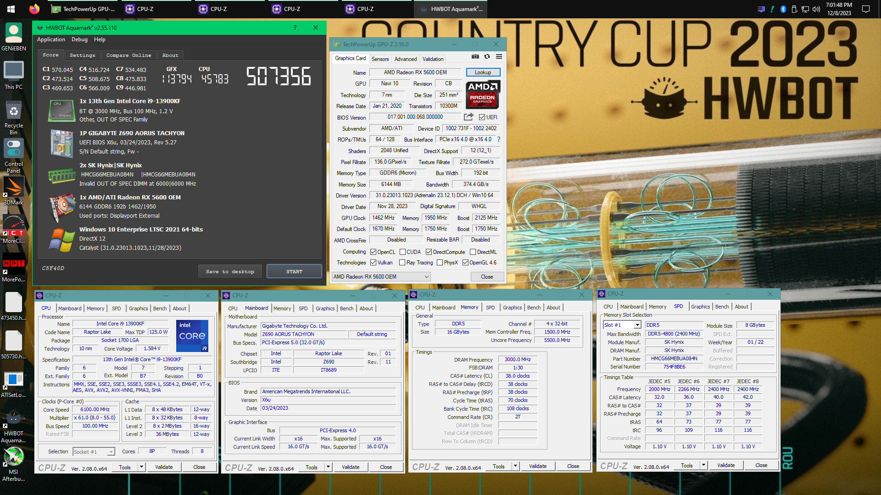Open the Windows Start menu

[x=11, y=9]
